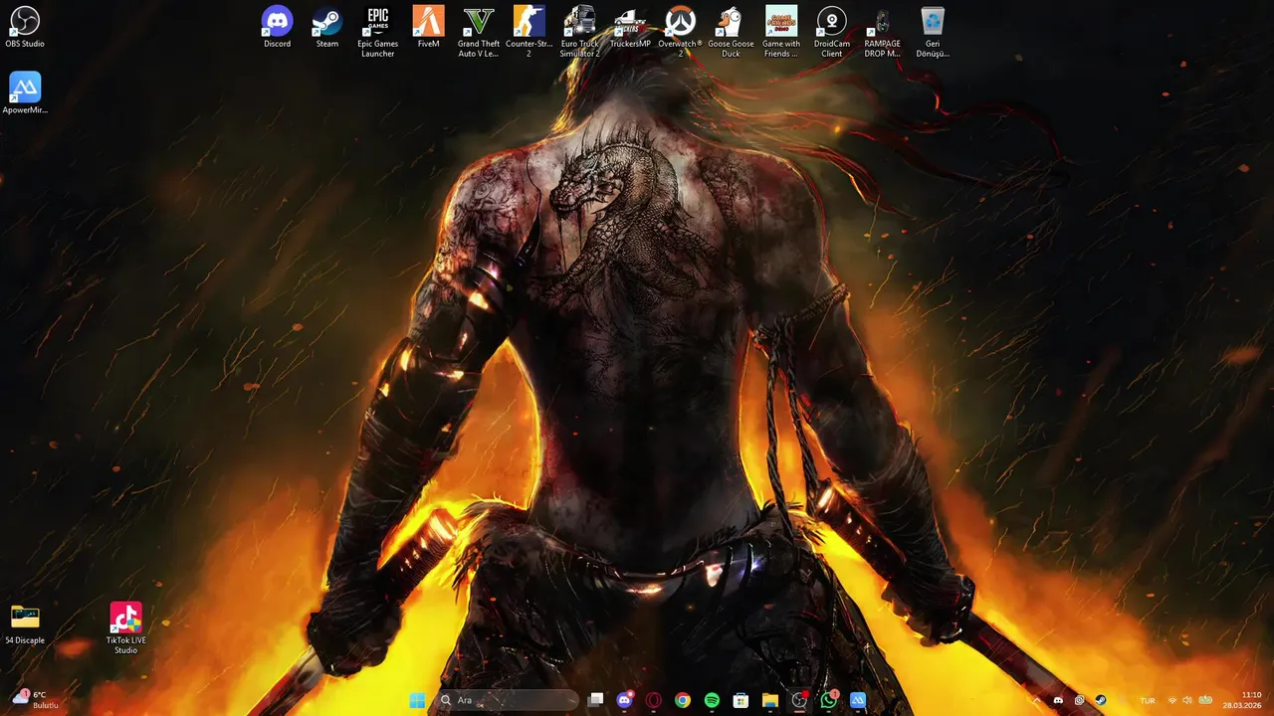1274x716 pixels.
Task: Click the Overwatch 2 desktop icon
Action: [680, 32]
